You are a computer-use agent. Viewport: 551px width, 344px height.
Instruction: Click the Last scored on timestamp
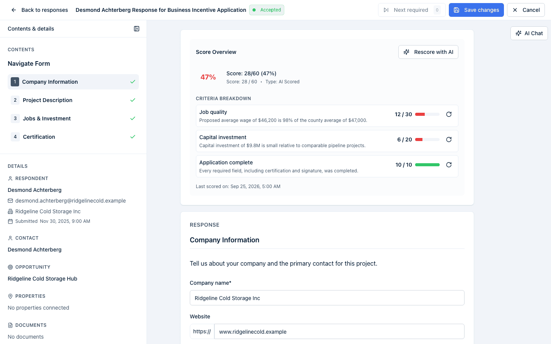[238, 187]
